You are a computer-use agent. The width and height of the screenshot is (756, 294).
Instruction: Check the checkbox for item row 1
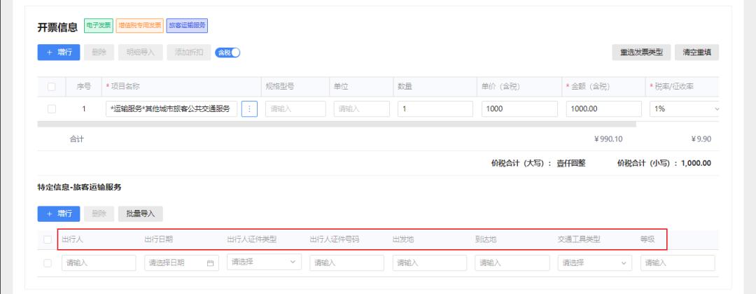[x=52, y=109]
